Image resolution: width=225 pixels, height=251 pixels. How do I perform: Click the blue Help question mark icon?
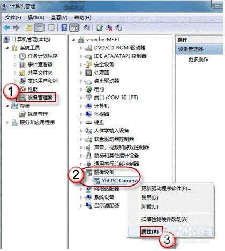pyautogui.click(x=64, y=27)
